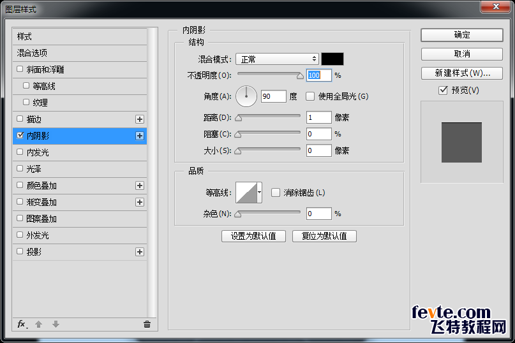Screen dimensions: 515x343
Task: Enable the 描边 checkbox
Action: 20,119
